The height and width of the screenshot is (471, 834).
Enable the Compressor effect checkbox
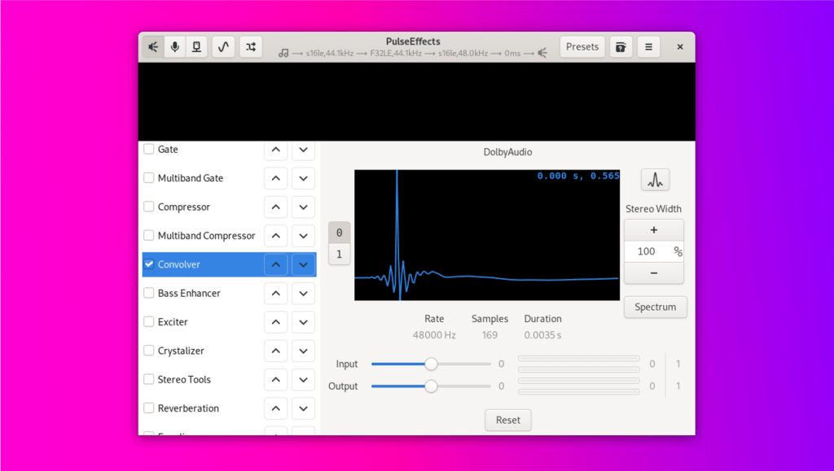149,207
